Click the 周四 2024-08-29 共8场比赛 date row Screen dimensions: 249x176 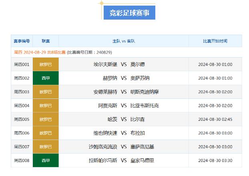click(x=127, y=52)
